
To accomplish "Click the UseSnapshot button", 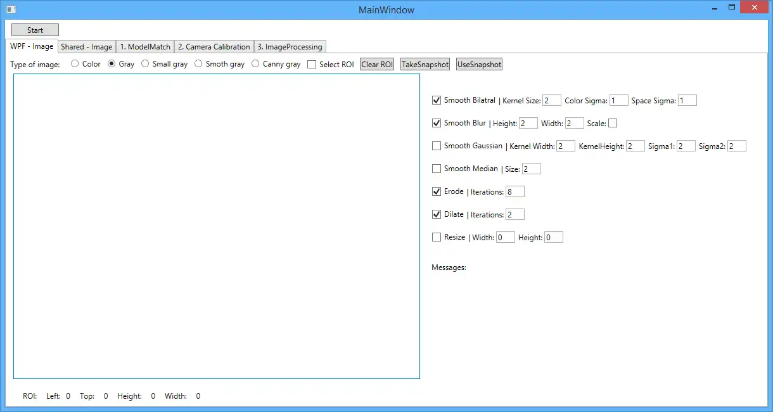I will coord(480,65).
